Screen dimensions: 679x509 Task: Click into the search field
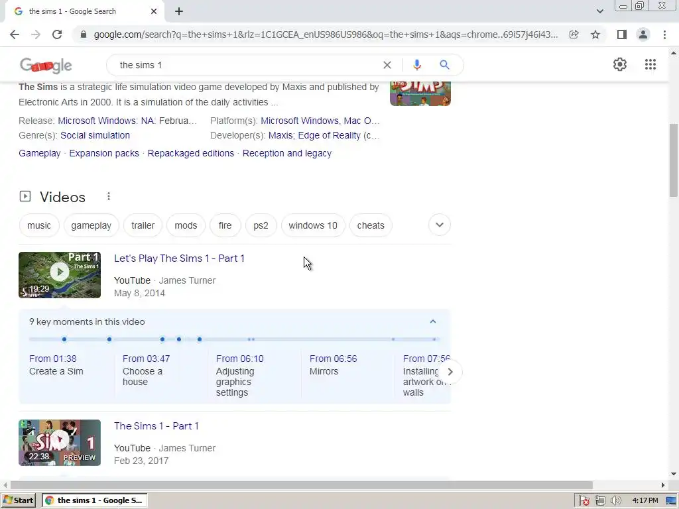click(247, 65)
